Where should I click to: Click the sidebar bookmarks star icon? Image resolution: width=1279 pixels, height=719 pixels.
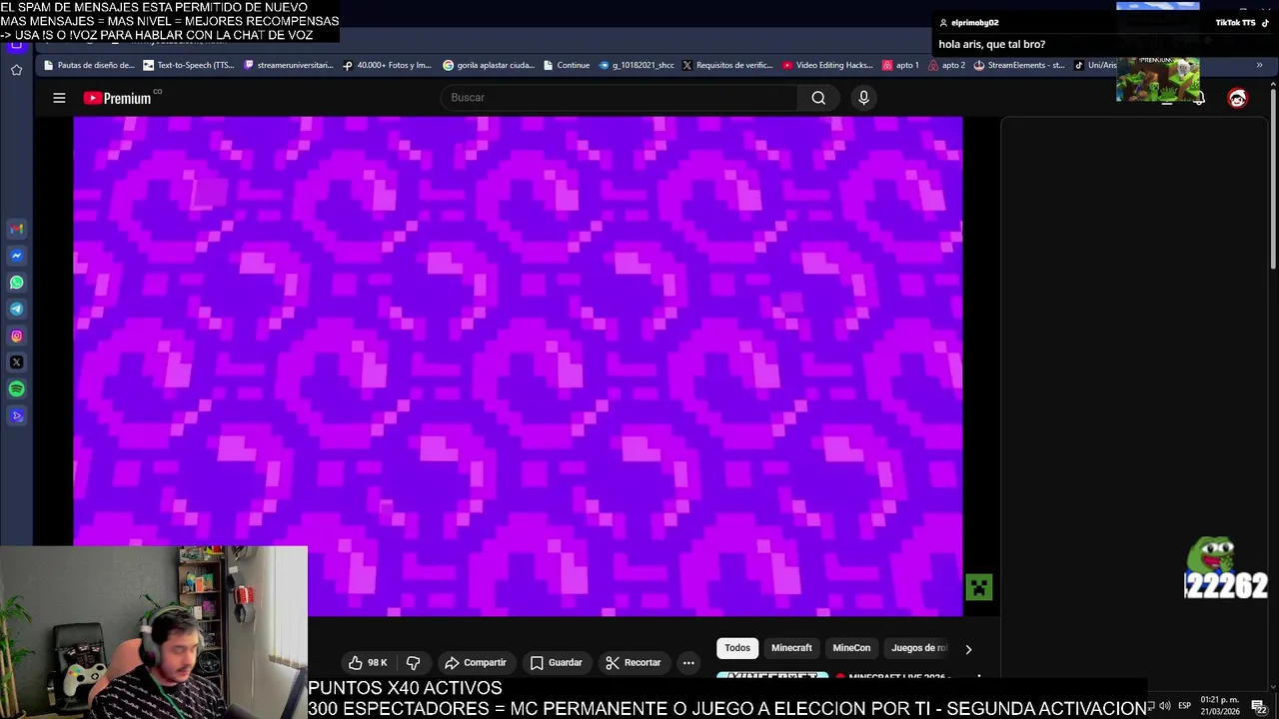coord(17,70)
